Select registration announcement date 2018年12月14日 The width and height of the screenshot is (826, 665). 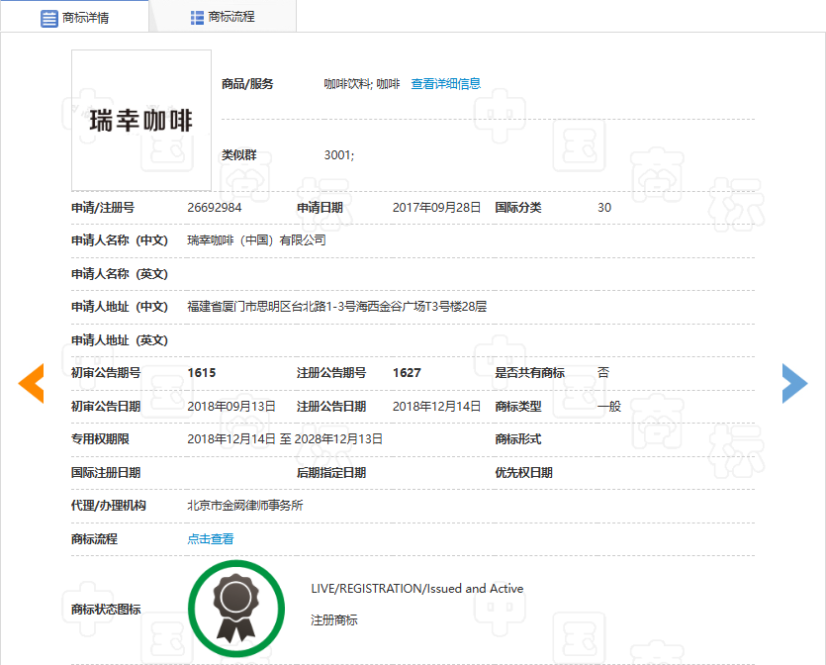(x=436, y=407)
